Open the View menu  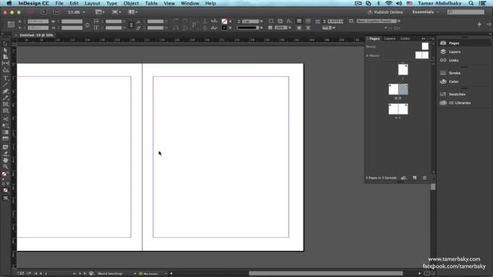click(x=169, y=3)
